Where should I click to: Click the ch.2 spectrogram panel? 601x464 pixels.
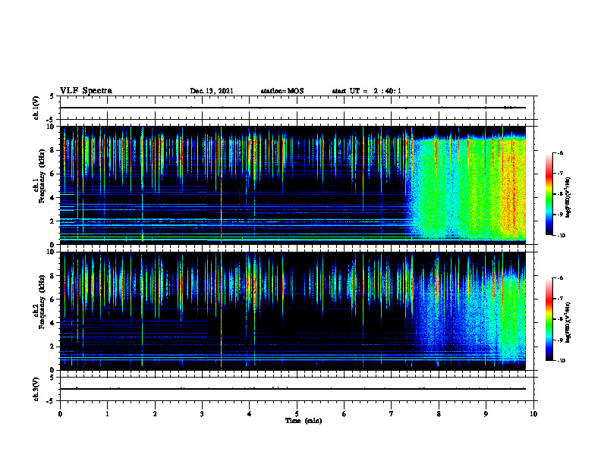[293, 311]
